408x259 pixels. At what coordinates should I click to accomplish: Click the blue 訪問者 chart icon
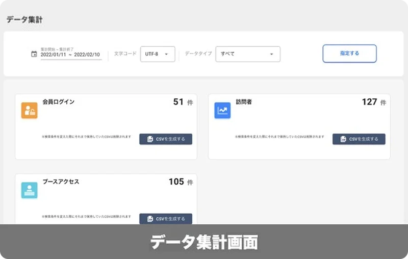[222, 111]
